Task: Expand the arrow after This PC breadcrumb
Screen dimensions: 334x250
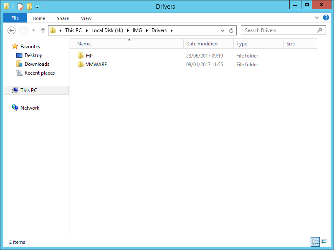Action: (x=87, y=30)
